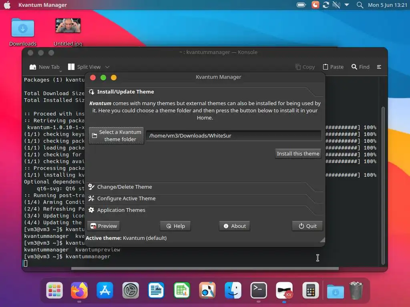
Task: Click Install this theme button
Action: coord(298,154)
